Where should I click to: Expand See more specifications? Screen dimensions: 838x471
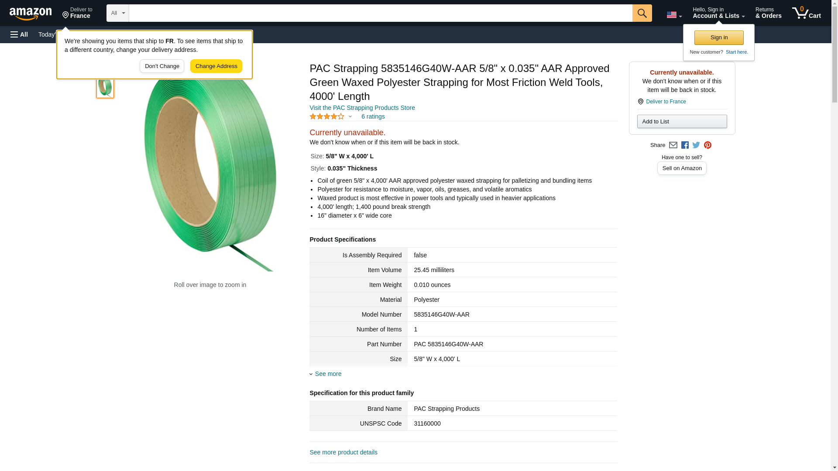coord(328,374)
